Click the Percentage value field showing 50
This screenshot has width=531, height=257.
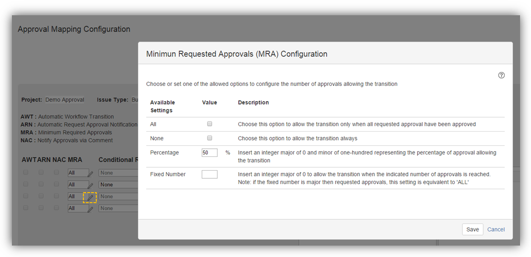(x=209, y=153)
